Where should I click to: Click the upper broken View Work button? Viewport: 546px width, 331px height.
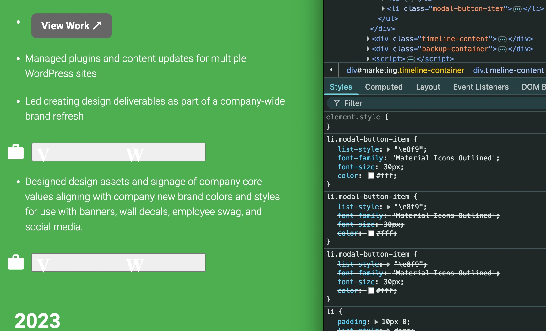click(x=118, y=152)
